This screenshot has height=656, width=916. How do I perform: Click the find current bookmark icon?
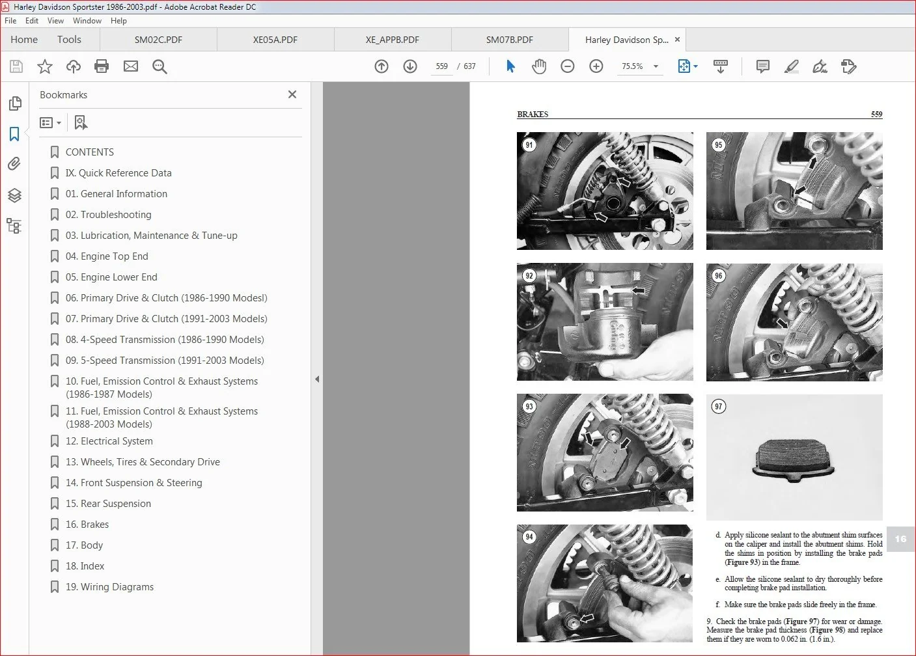[81, 122]
